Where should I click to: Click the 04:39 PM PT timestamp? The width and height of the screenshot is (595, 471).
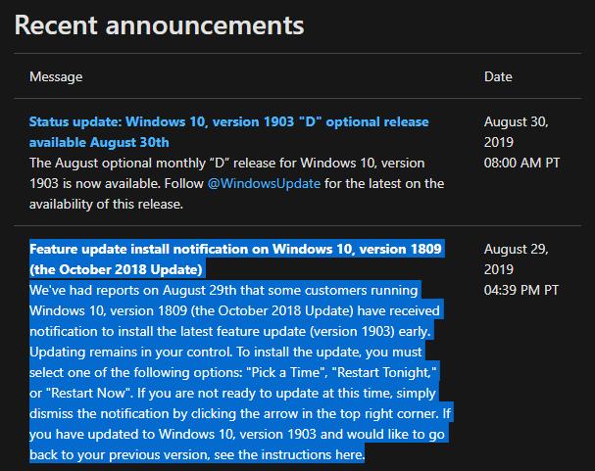[521, 290]
